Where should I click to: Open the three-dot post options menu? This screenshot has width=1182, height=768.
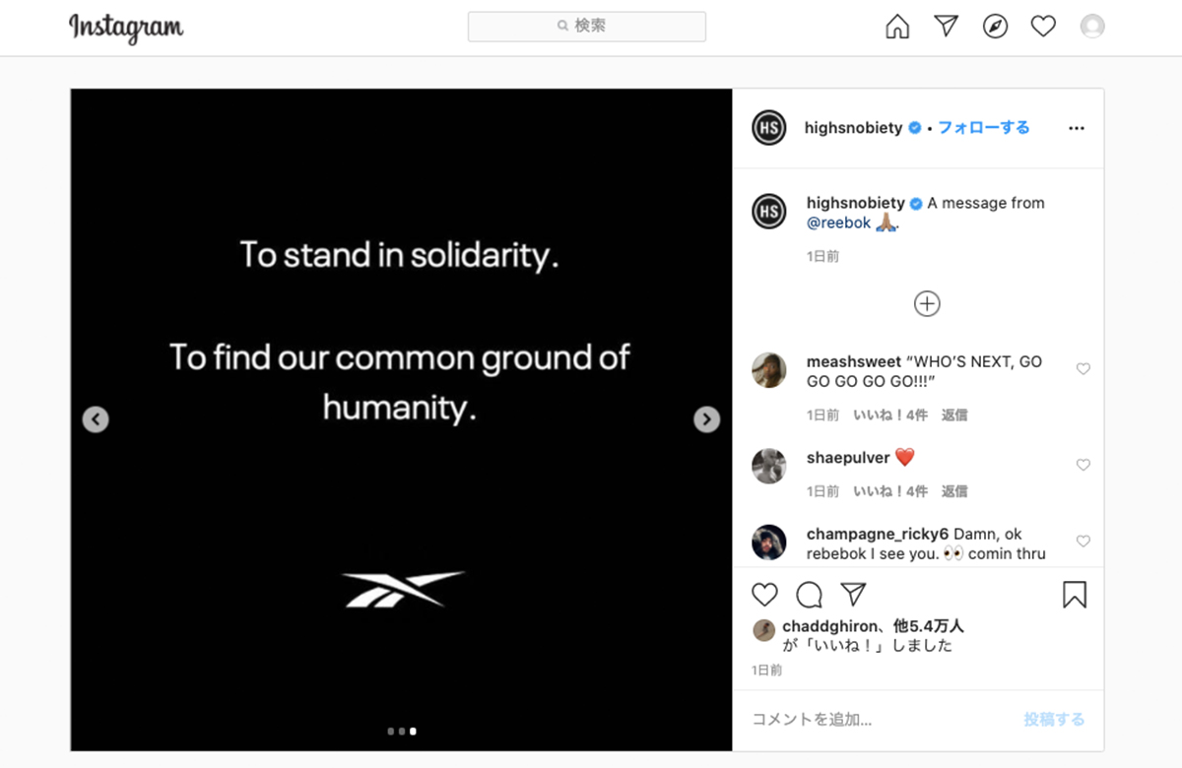(x=1076, y=128)
